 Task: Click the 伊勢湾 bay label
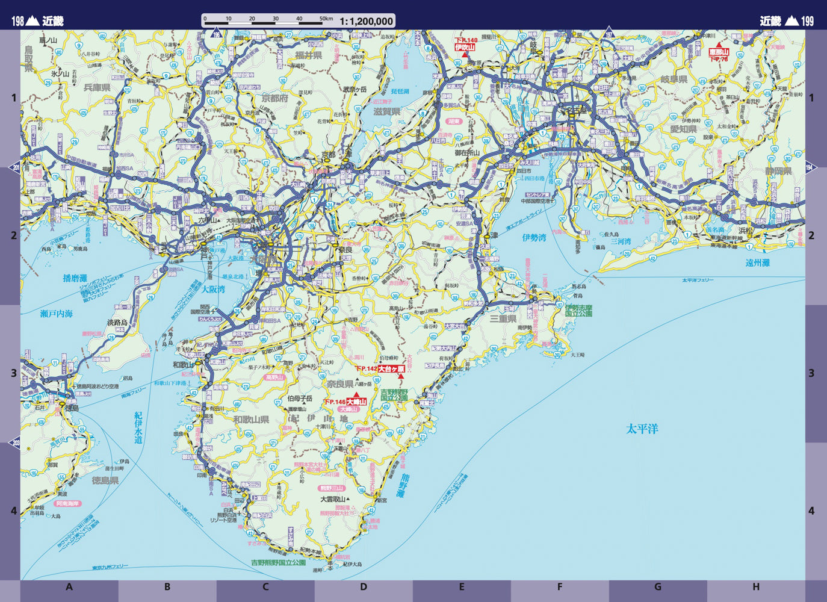(x=534, y=238)
